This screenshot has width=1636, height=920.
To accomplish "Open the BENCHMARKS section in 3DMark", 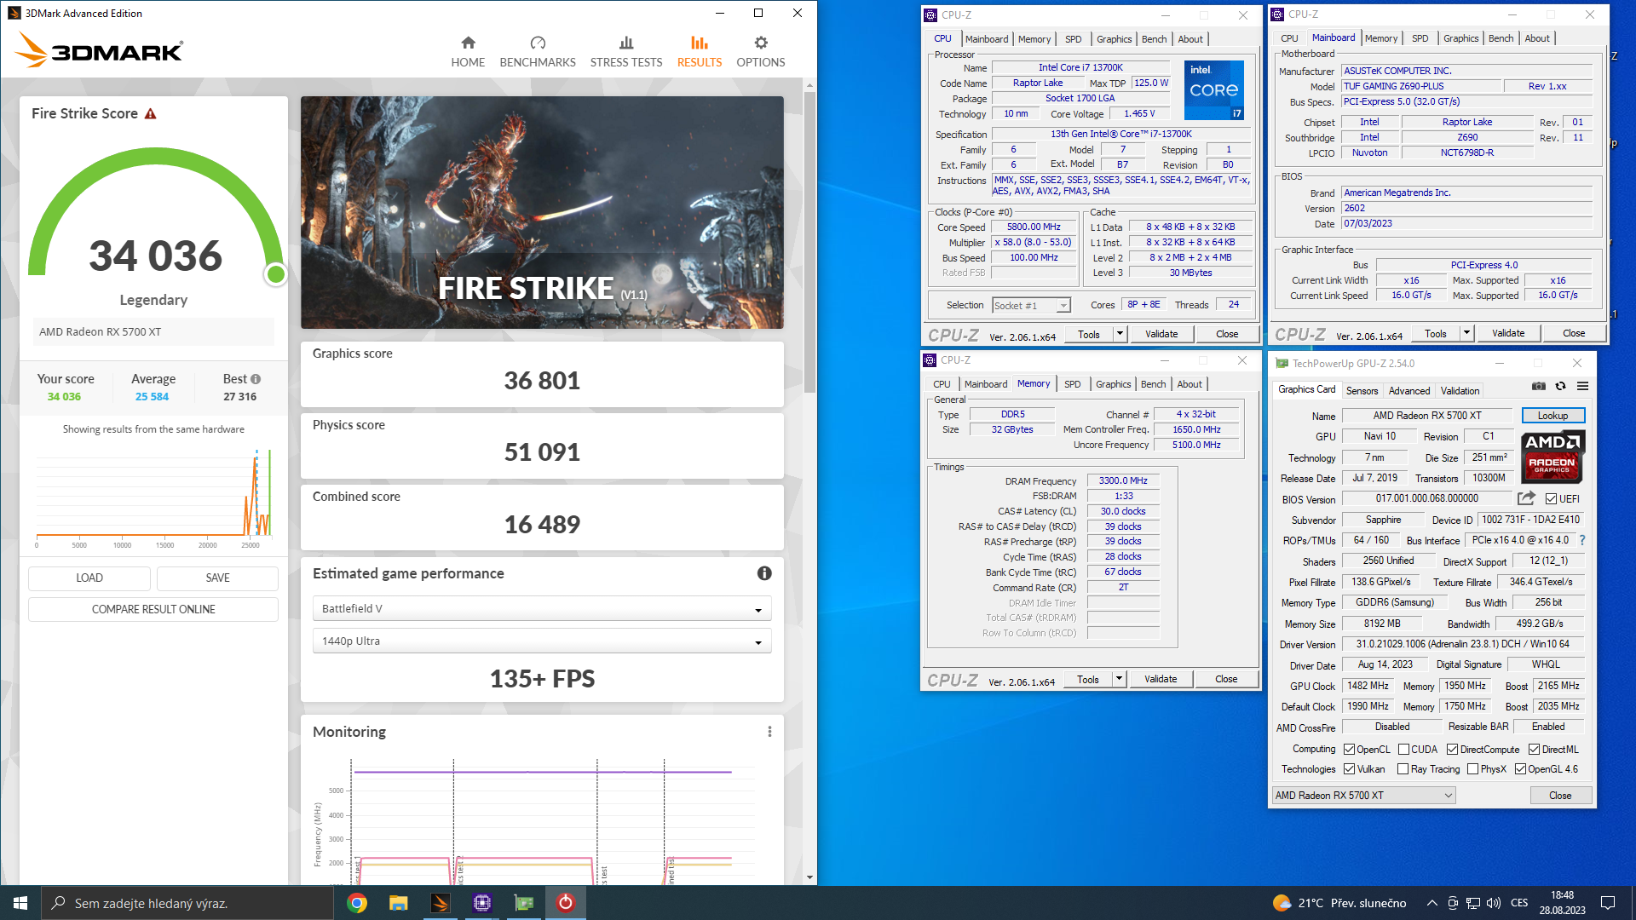I will click(x=538, y=52).
